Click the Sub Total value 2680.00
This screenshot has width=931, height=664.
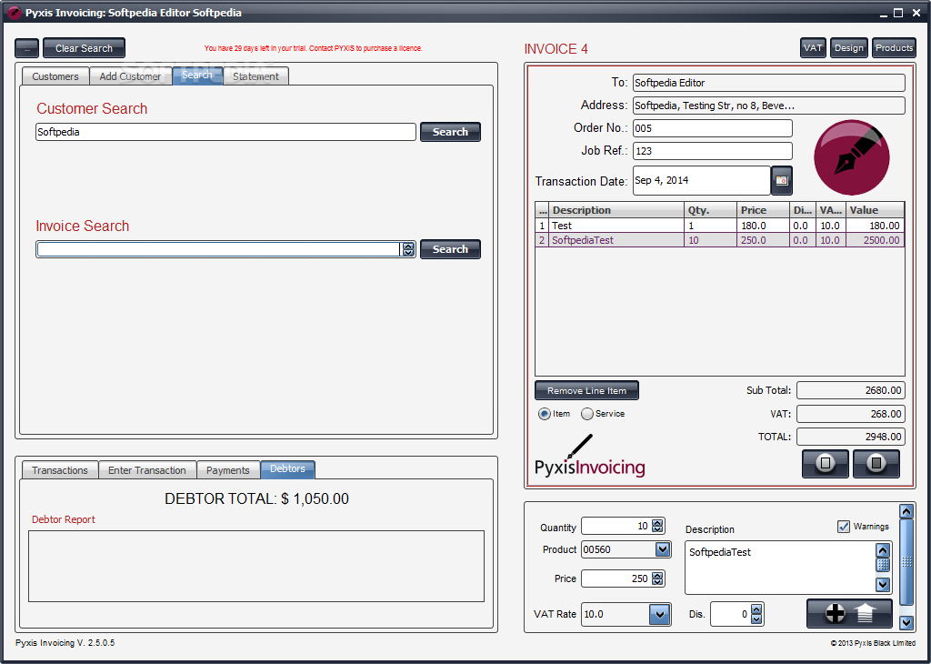(x=851, y=391)
